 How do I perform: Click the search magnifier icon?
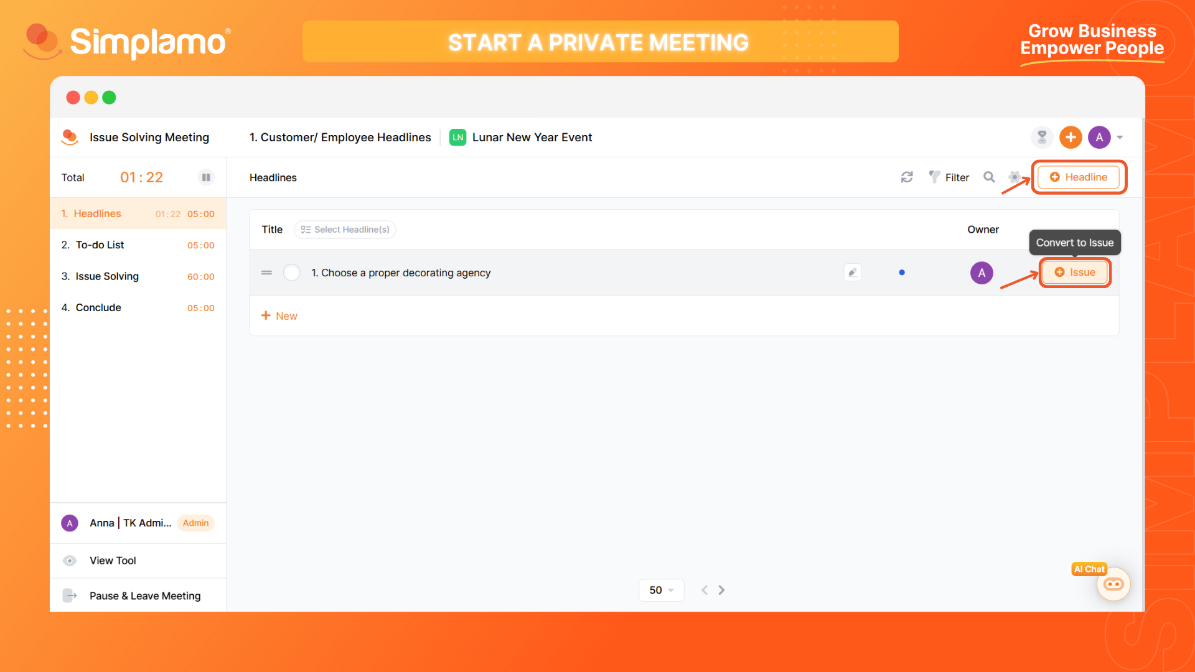coord(989,177)
